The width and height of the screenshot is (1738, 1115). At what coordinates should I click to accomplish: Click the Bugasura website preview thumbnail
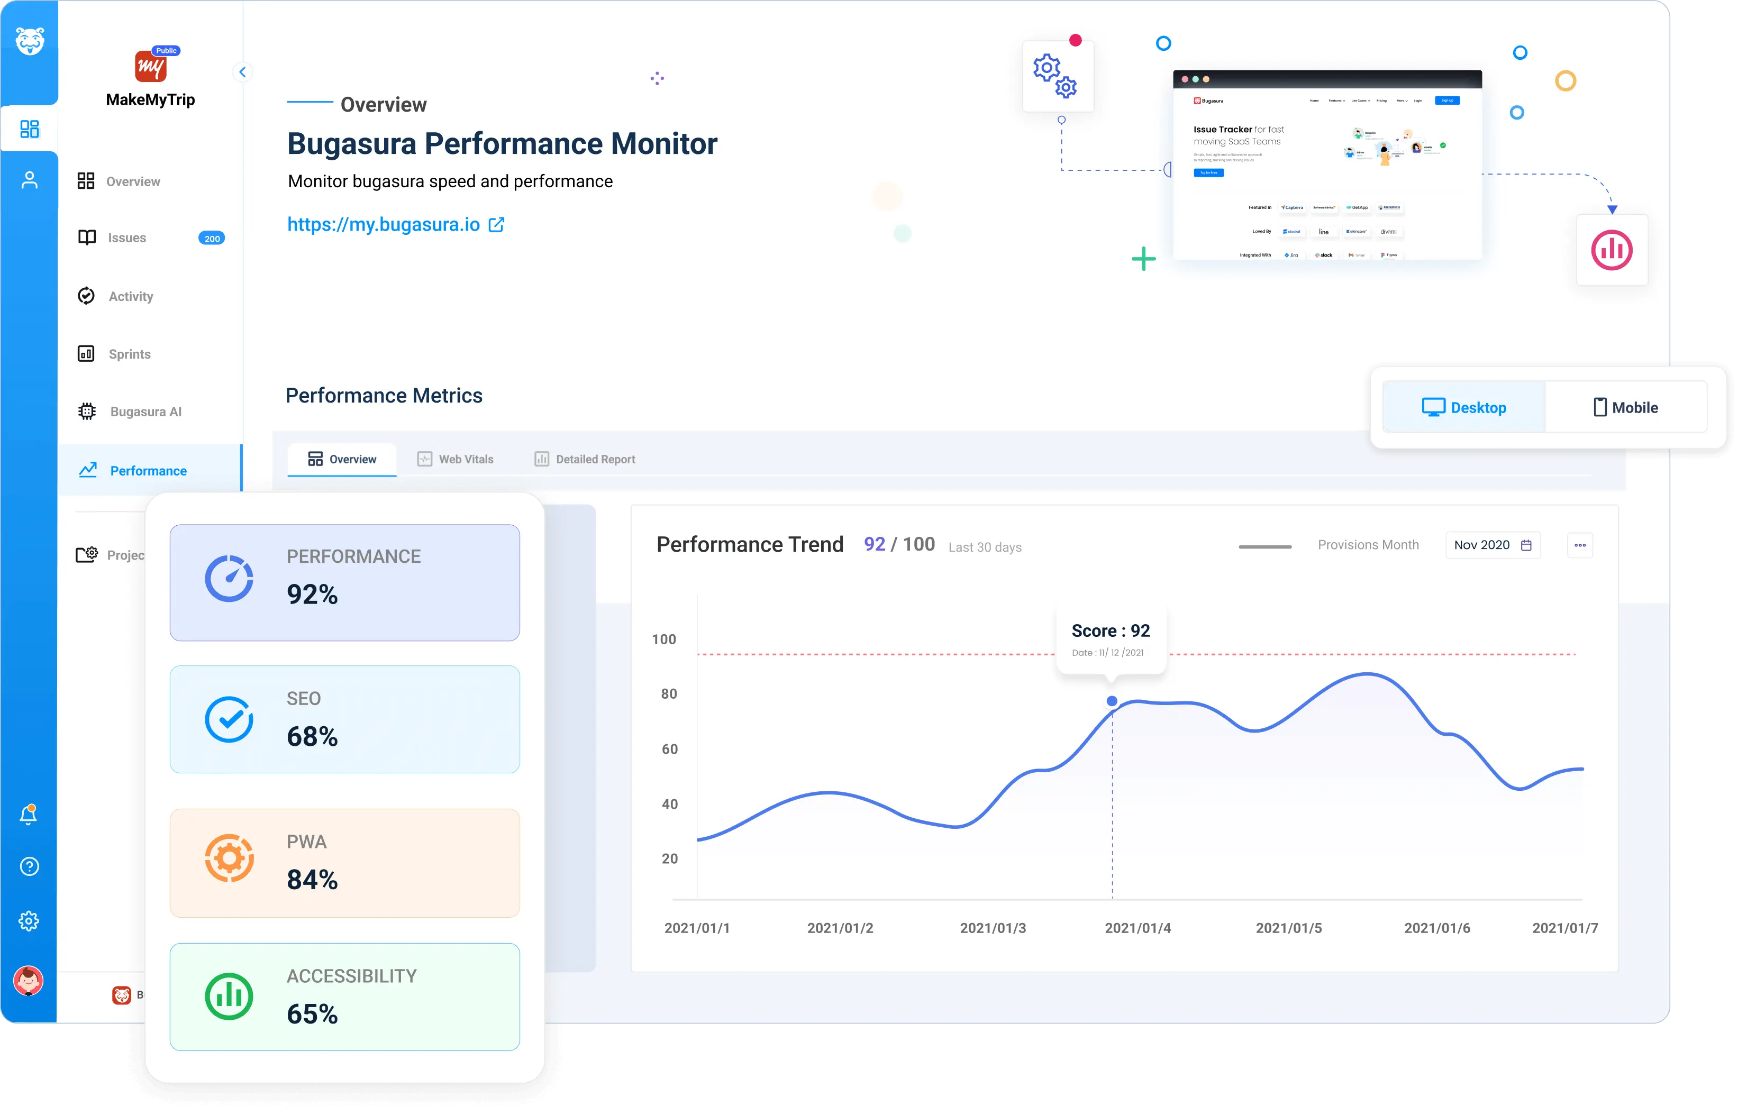pyautogui.click(x=1327, y=165)
